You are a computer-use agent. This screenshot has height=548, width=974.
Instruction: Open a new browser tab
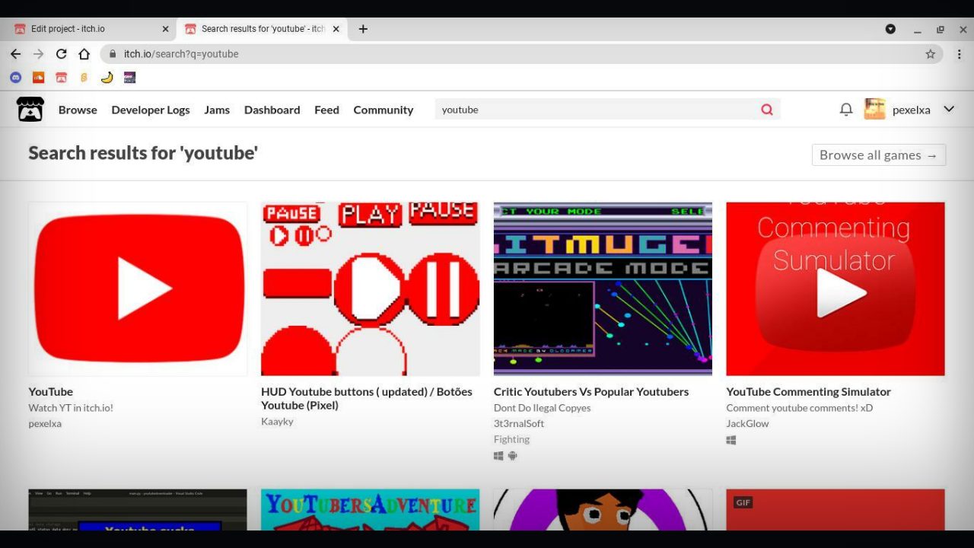tap(363, 29)
